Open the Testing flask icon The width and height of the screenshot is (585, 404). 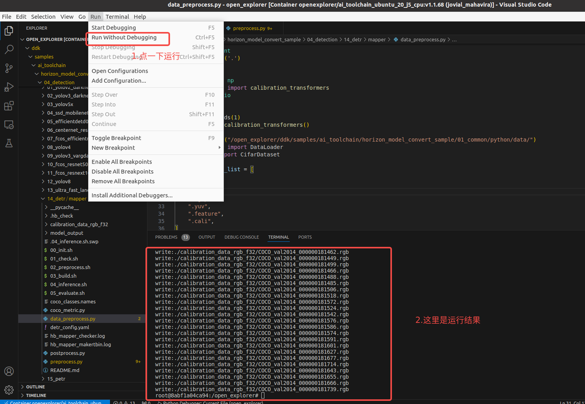pos(9,144)
